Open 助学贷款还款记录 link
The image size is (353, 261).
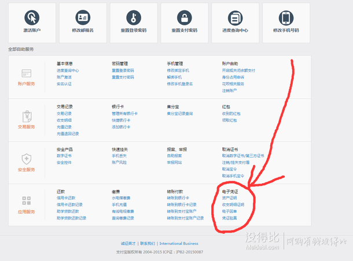(72, 218)
